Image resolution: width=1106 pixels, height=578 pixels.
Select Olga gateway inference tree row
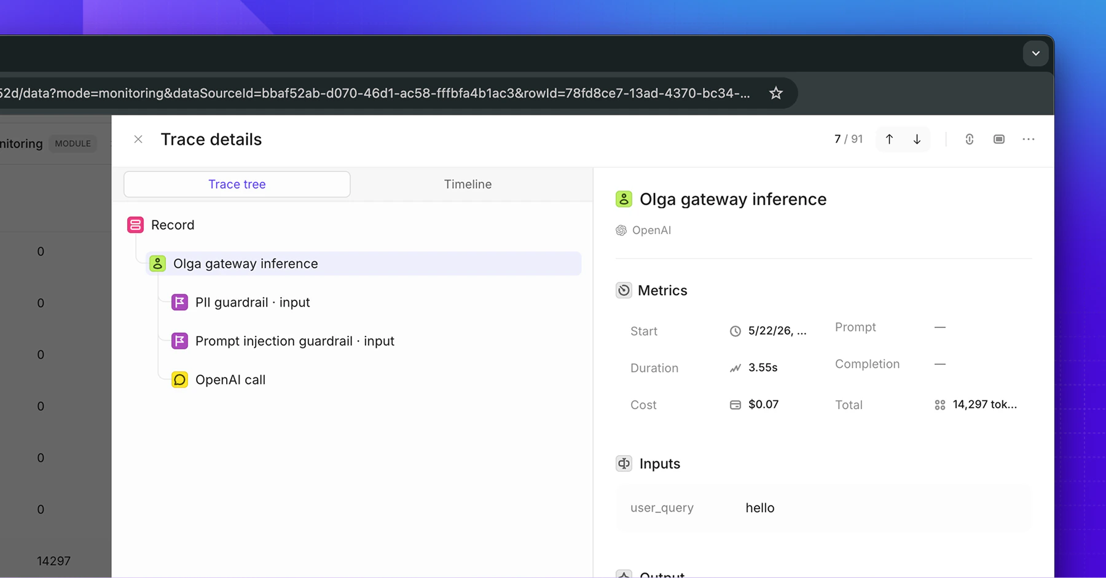(x=363, y=264)
